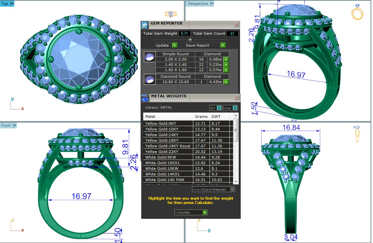The image size is (373, 243).
Task: Select the 1.90 X 1.90 gem size
Action: pyautogui.click(x=175, y=70)
